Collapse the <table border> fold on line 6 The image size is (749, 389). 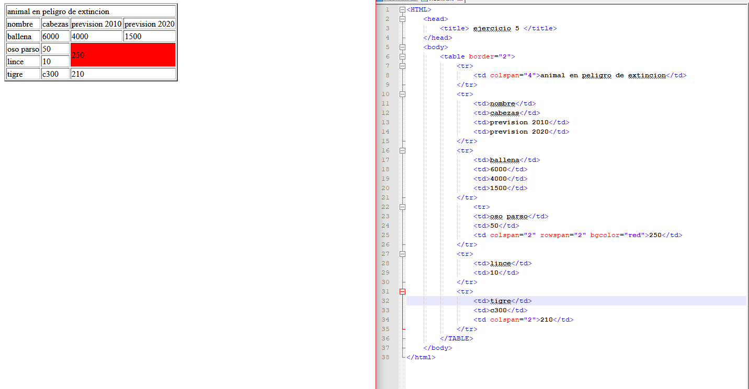click(x=402, y=56)
